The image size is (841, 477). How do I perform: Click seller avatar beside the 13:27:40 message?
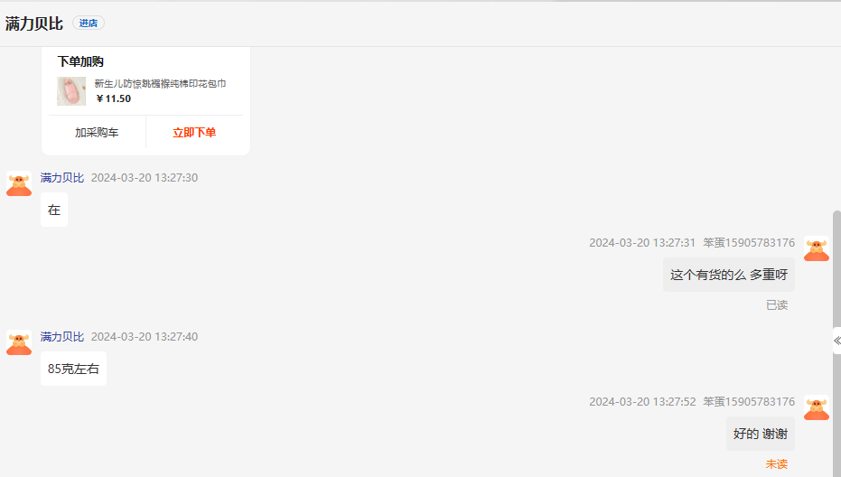pos(19,343)
